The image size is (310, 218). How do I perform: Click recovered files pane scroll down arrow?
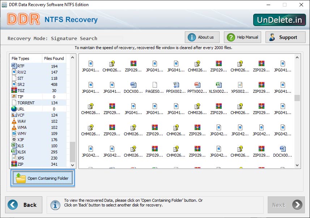[x=297, y=165]
